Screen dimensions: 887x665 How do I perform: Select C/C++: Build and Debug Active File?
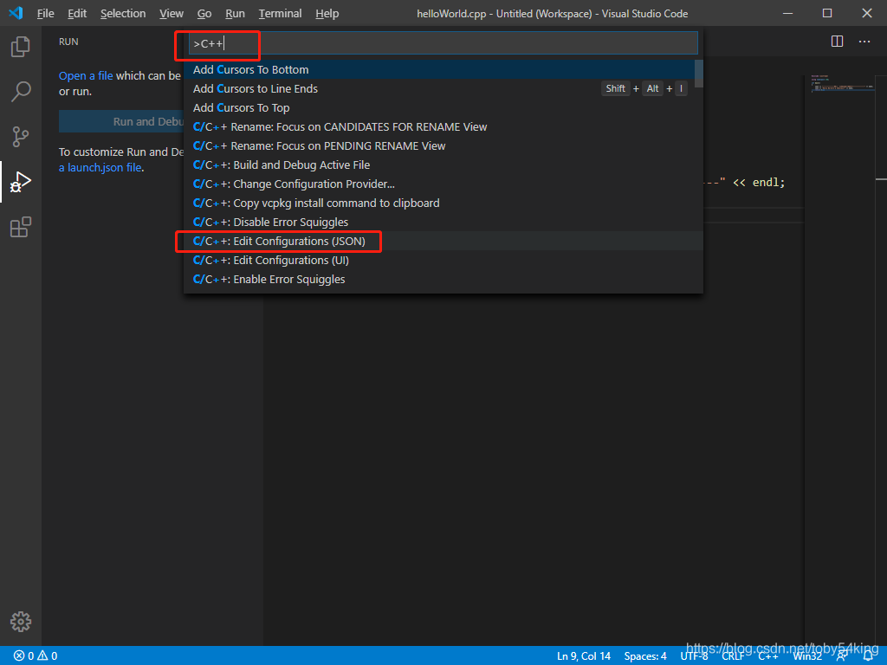443,165
